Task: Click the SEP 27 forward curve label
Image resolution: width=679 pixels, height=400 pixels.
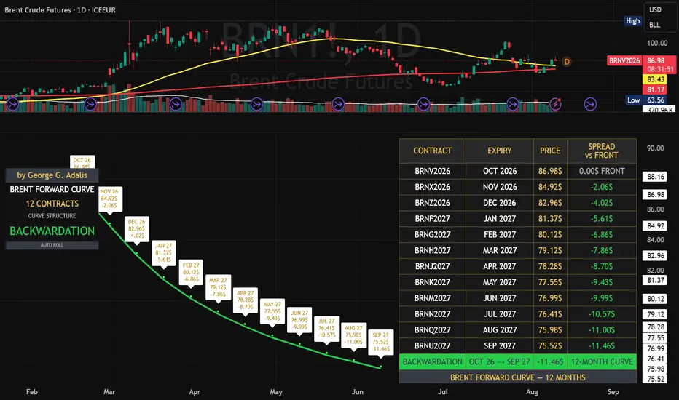Action: (381, 342)
